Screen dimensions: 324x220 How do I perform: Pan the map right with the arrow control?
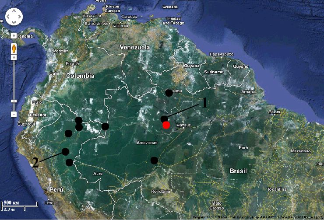(20, 17)
